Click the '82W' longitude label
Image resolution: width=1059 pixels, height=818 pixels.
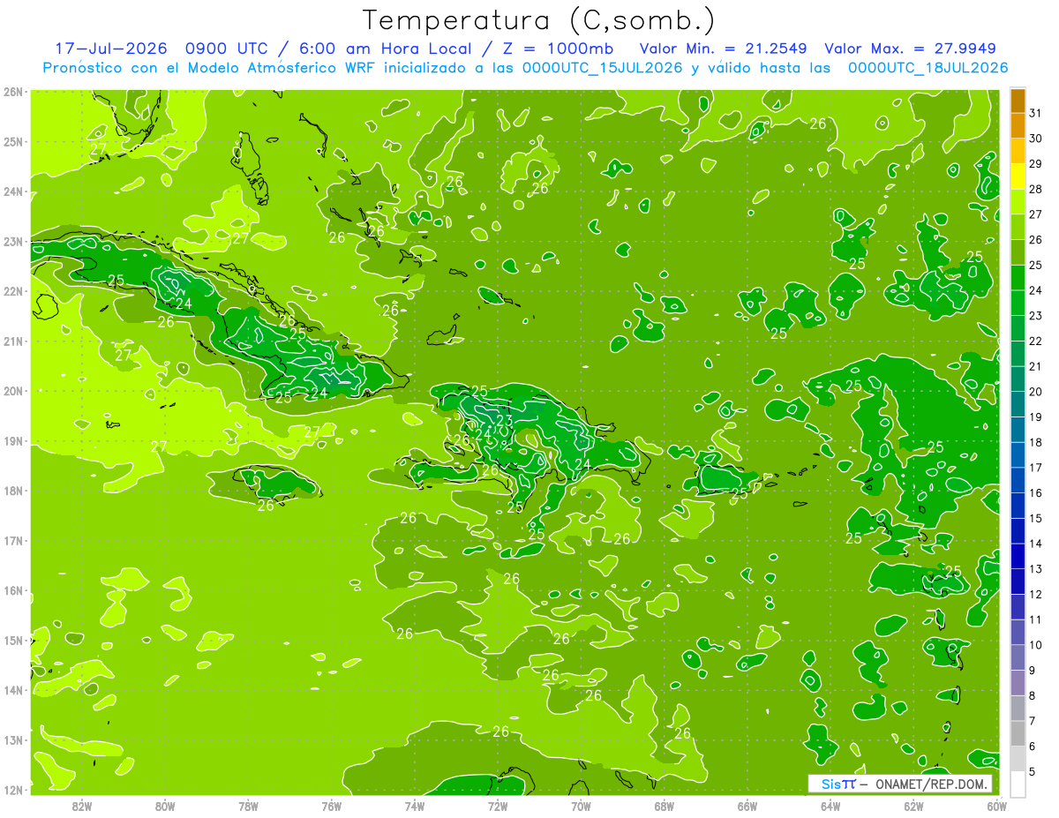tap(82, 806)
